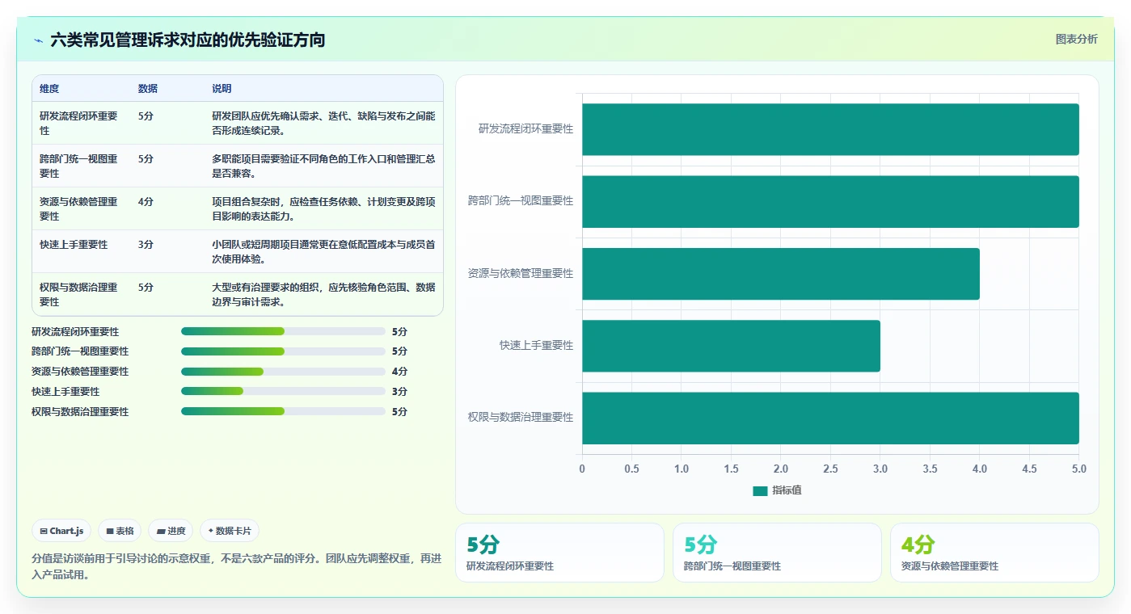Click the chart bar for 资源与依赖管理重要性
The width and height of the screenshot is (1131, 614).
point(781,273)
